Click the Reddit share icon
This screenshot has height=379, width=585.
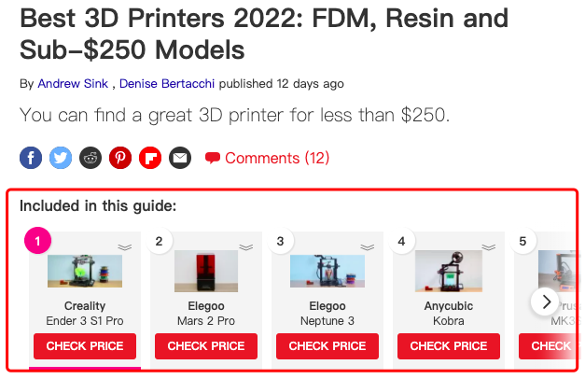pyautogui.click(x=91, y=158)
